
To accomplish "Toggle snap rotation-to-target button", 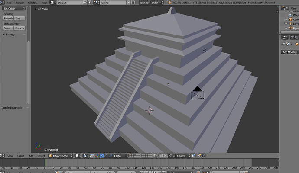I will pyautogui.click(x=193, y=156).
